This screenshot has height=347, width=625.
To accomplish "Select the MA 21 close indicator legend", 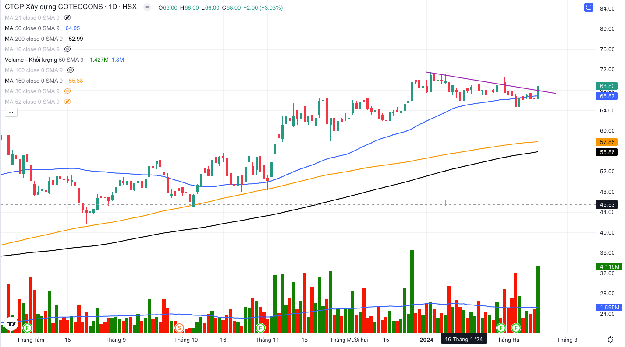I will [x=32, y=18].
